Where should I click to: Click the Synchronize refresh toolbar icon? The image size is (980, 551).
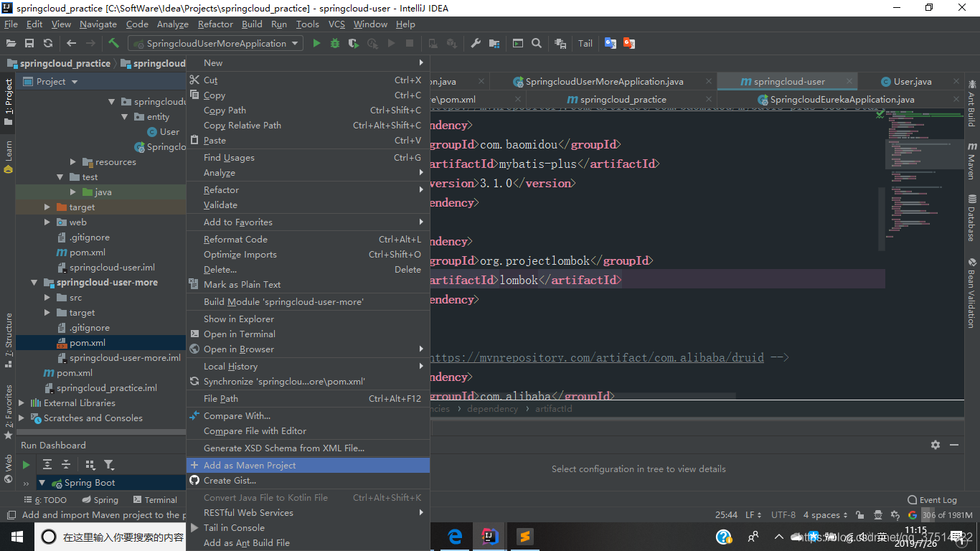(x=48, y=43)
